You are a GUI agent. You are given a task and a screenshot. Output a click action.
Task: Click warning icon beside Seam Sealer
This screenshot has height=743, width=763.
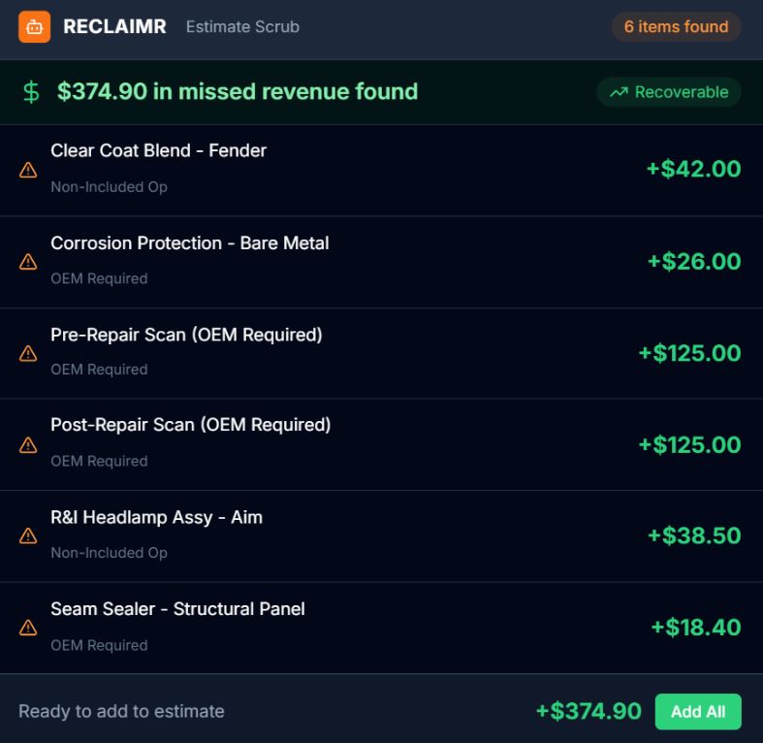pyautogui.click(x=28, y=628)
